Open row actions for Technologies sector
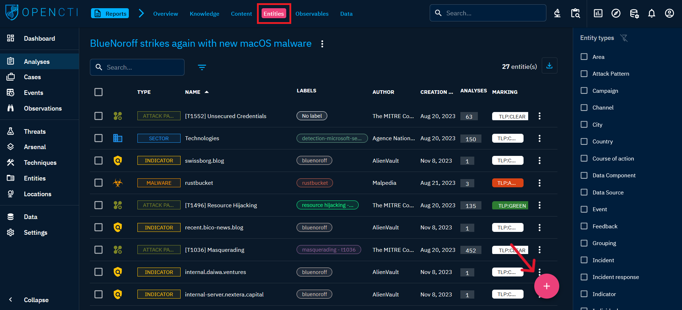682x310 pixels. pos(539,138)
